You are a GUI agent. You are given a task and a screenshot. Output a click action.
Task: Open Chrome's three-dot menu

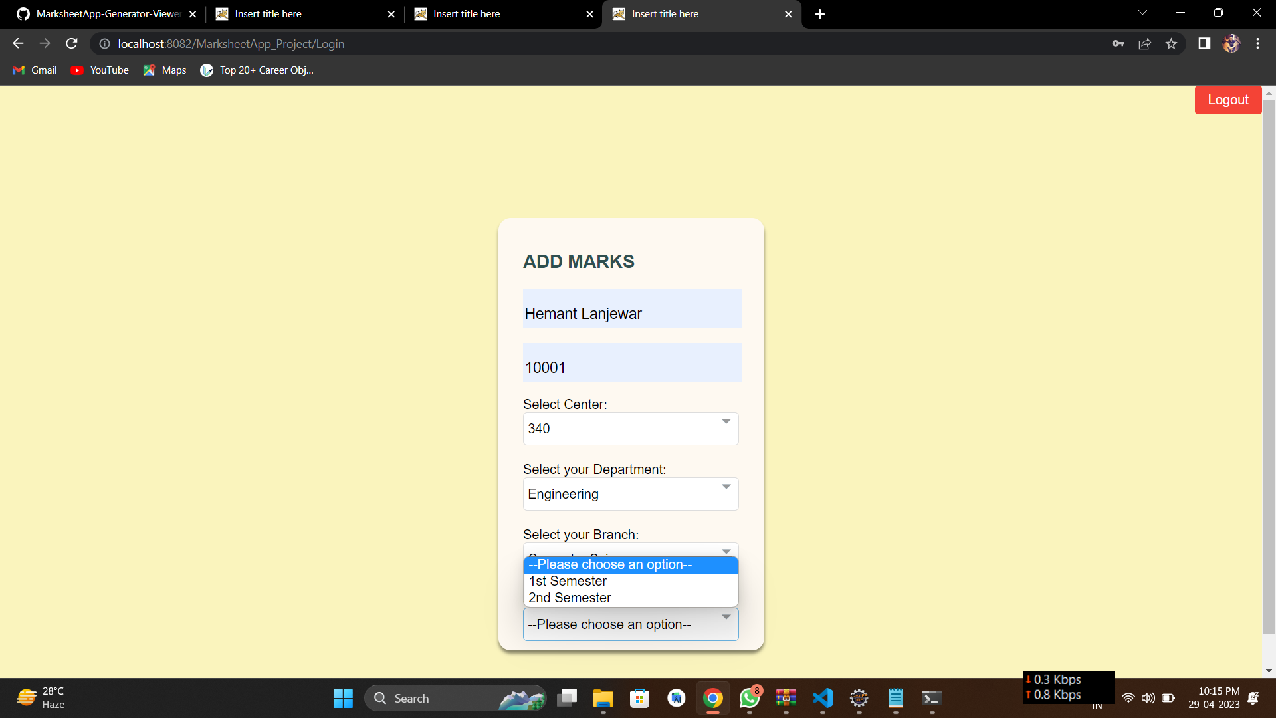pos(1257,43)
